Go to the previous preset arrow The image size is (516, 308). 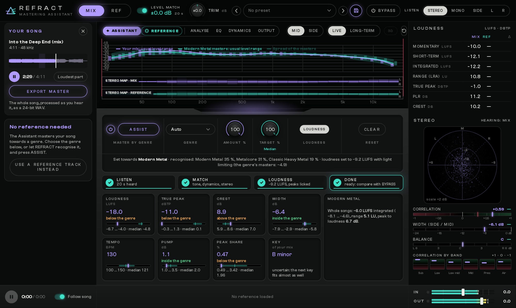pyautogui.click(x=236, y=11)
